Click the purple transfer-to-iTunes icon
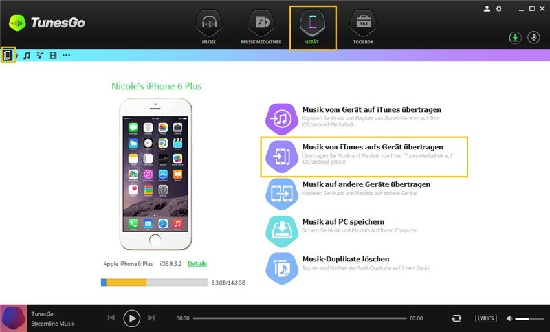Viewport: 550px width, 332px height. pos(281,119)
